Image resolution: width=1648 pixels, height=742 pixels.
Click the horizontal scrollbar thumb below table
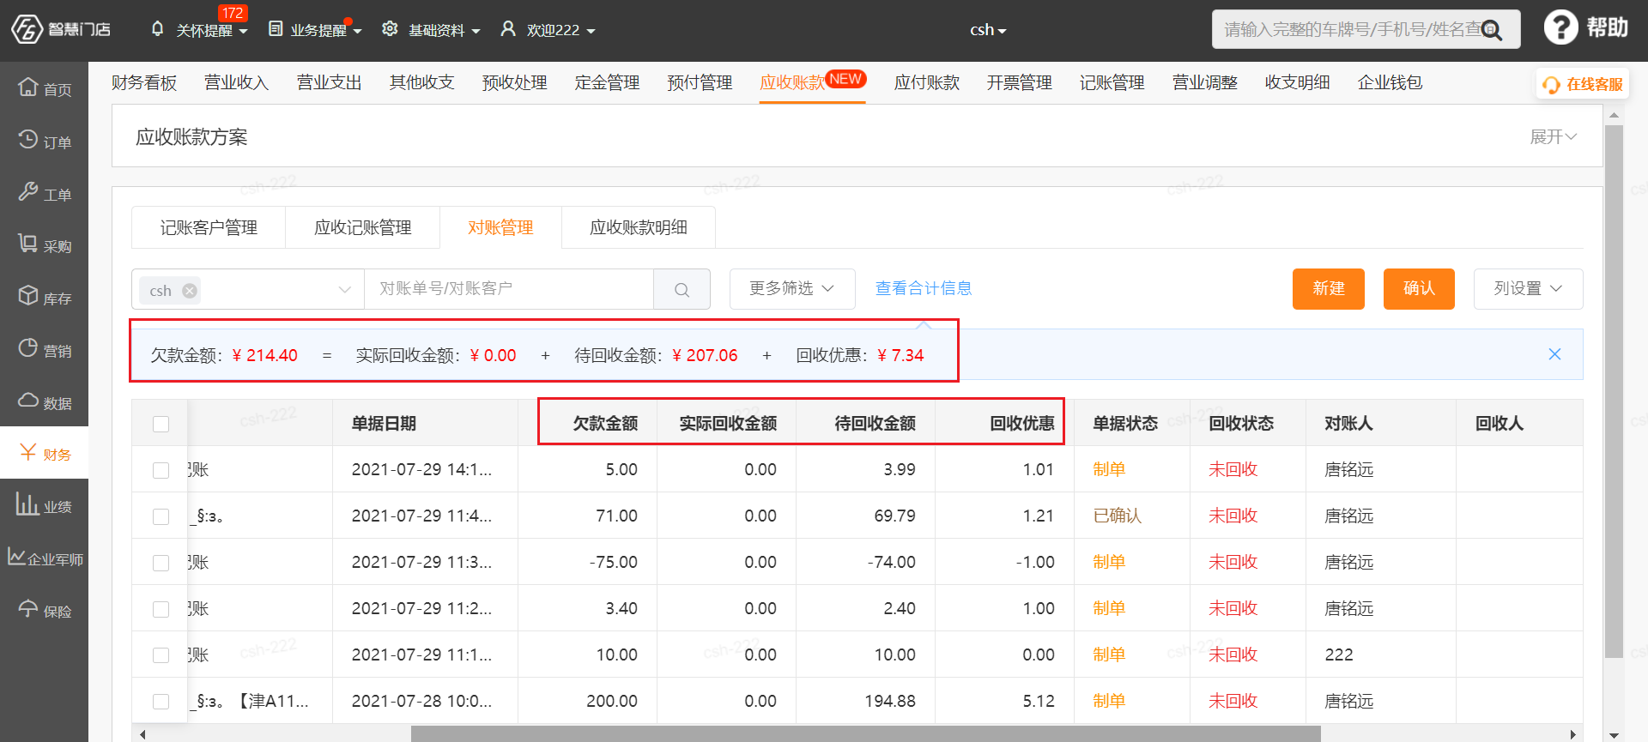coord(865,734)
